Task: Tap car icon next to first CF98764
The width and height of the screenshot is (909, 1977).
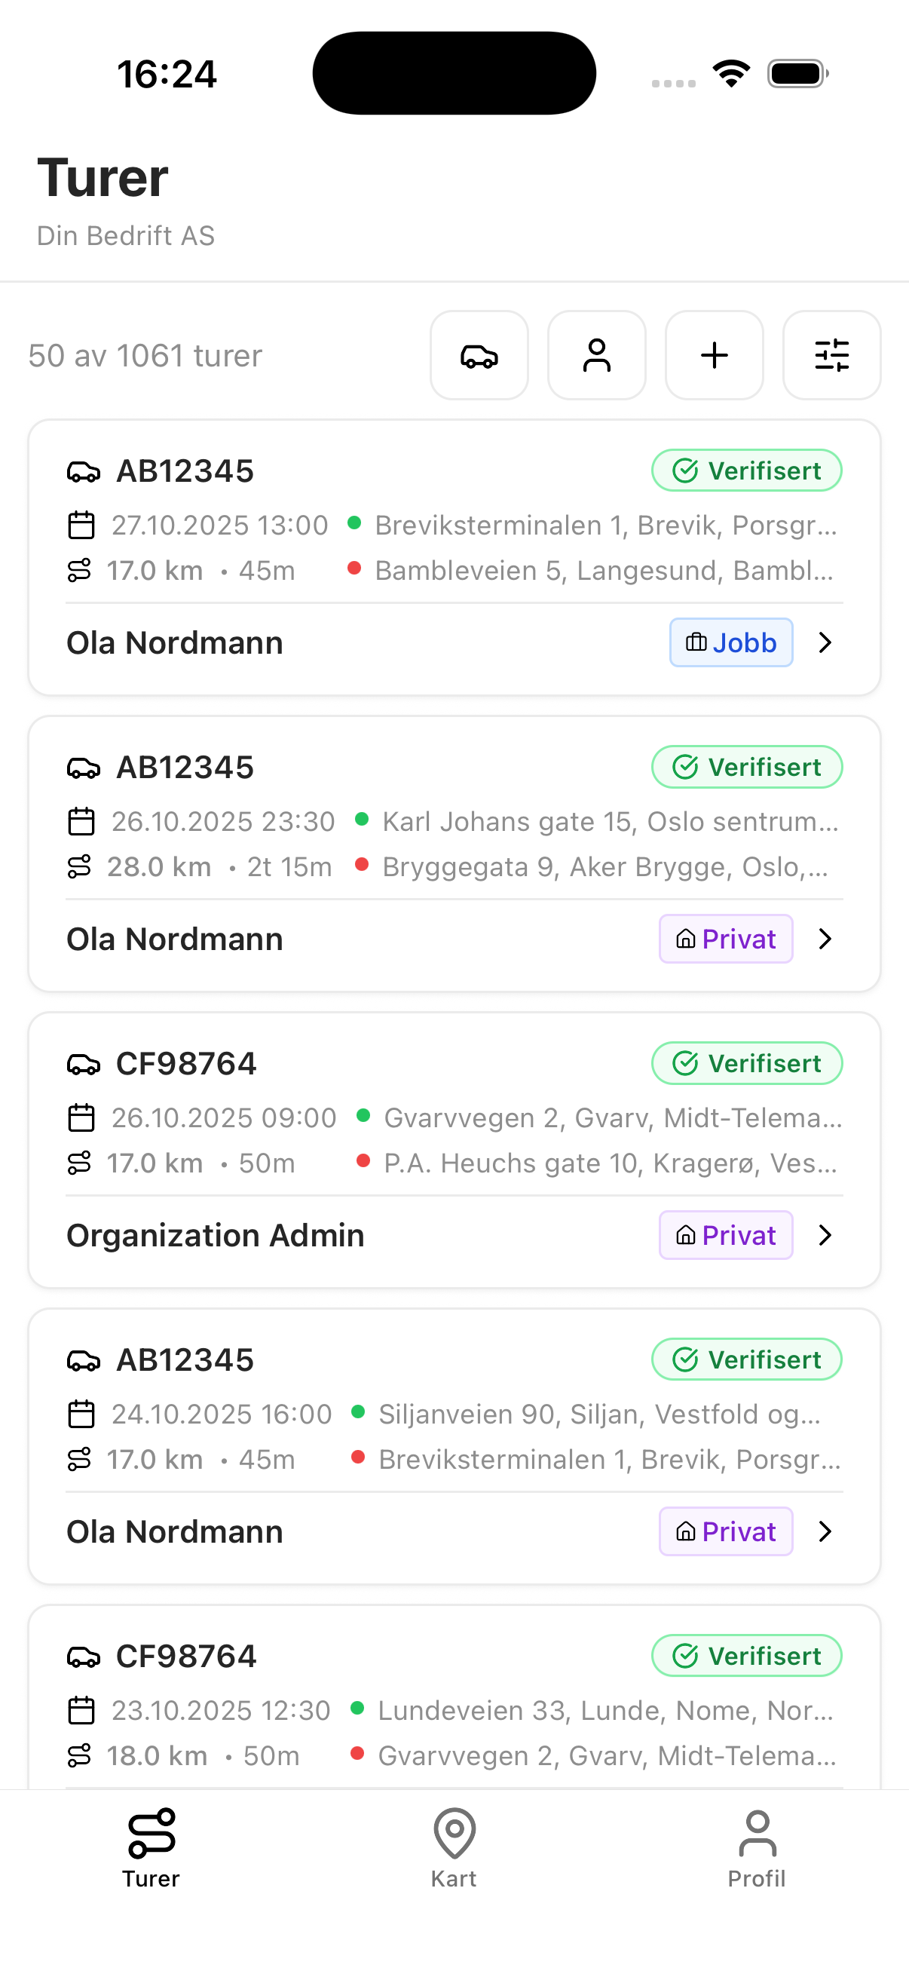Action: tap(84, 1065)
